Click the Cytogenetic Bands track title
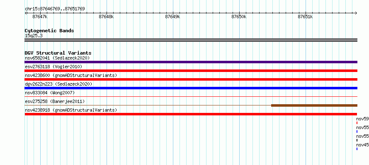 tap(49, 31)
